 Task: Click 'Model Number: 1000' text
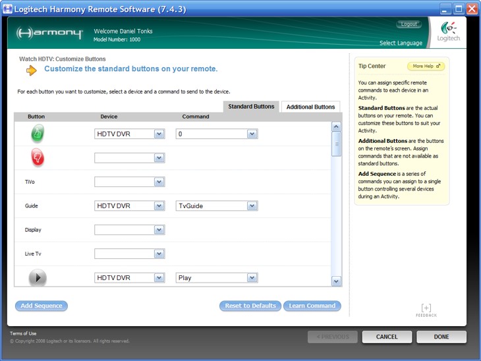(117, 40)
